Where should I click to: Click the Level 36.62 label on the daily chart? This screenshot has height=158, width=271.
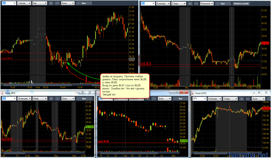[103, 141]
